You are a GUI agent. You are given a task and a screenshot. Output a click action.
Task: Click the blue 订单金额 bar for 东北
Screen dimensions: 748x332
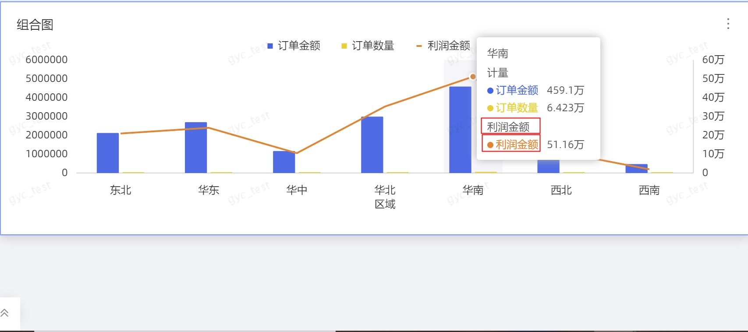107,153
